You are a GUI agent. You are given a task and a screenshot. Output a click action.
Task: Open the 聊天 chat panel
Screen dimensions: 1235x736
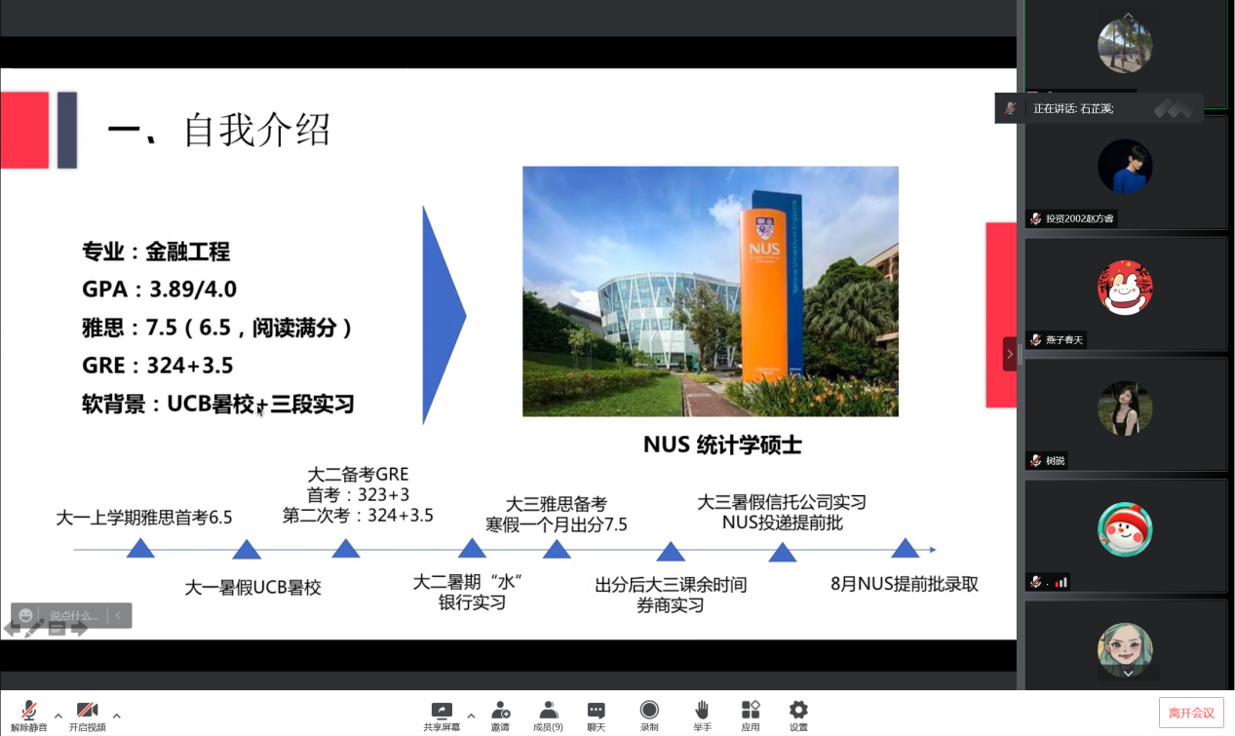pyautogui.click(x=596, y=716)
